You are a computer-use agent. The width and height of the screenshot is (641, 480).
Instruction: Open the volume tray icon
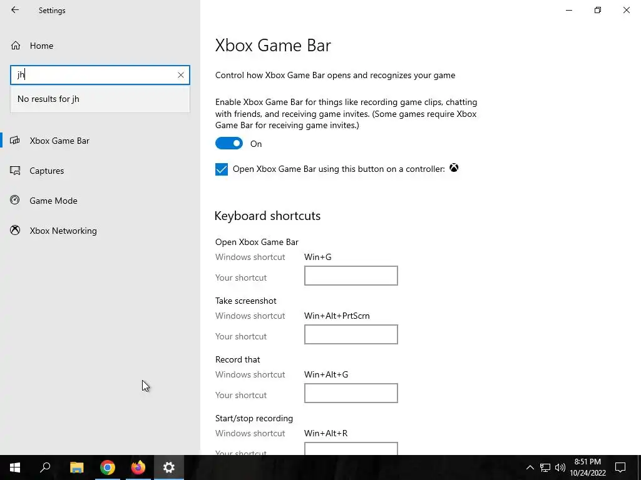point(560,467)
